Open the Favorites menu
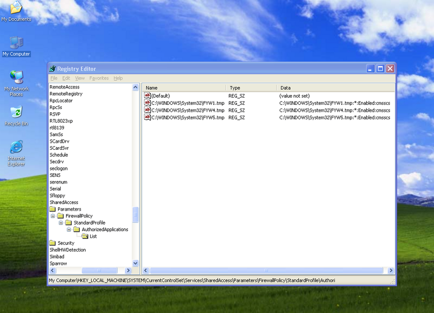Viewport: 434px width, 313px height. [x=99, y=78]
